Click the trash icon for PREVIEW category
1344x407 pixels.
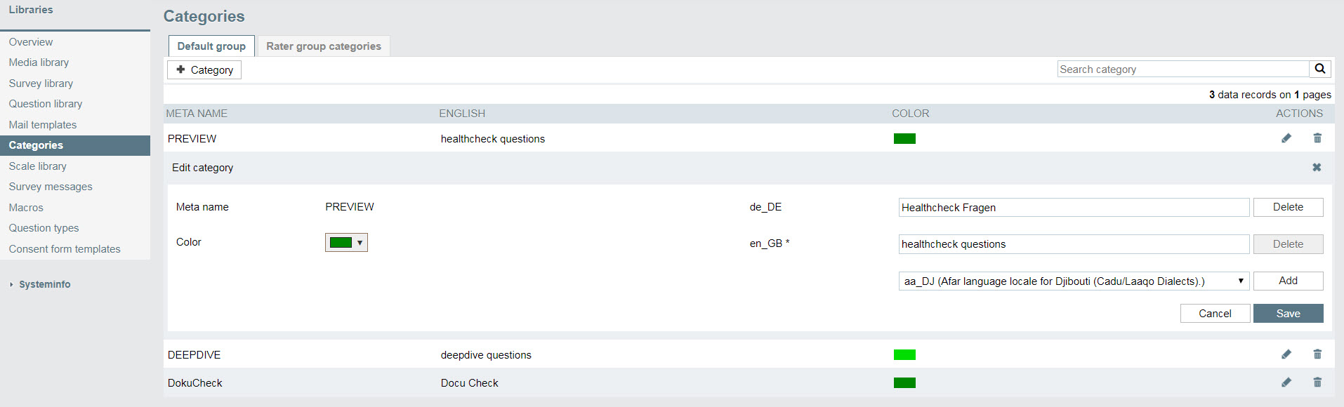(x=1317, y=138)
